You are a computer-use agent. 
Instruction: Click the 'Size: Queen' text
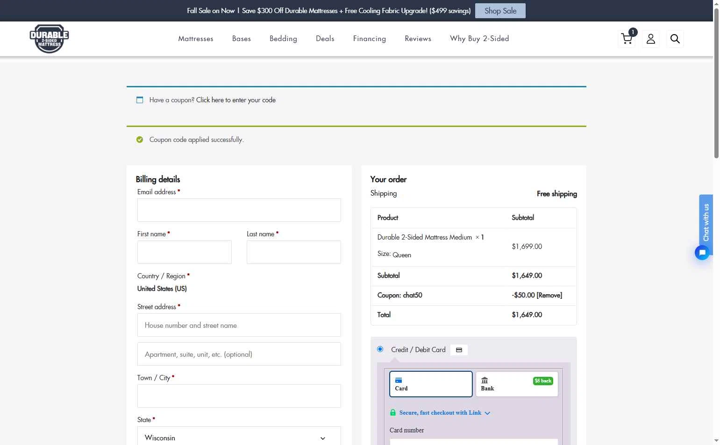(394, 254)
